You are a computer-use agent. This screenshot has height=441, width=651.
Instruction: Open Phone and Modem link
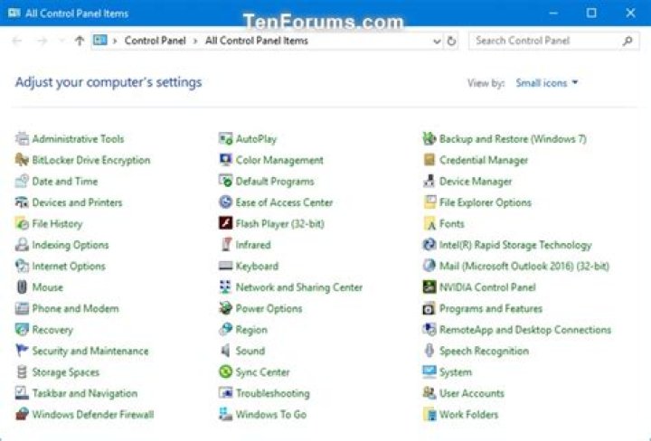pyautogui.click(x=76, y=308)
